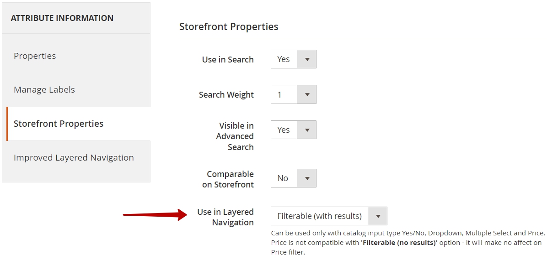Click the No value for Comparable on Storefront
The width and height of the screenshot is (547, 260).
coord(284,178)
